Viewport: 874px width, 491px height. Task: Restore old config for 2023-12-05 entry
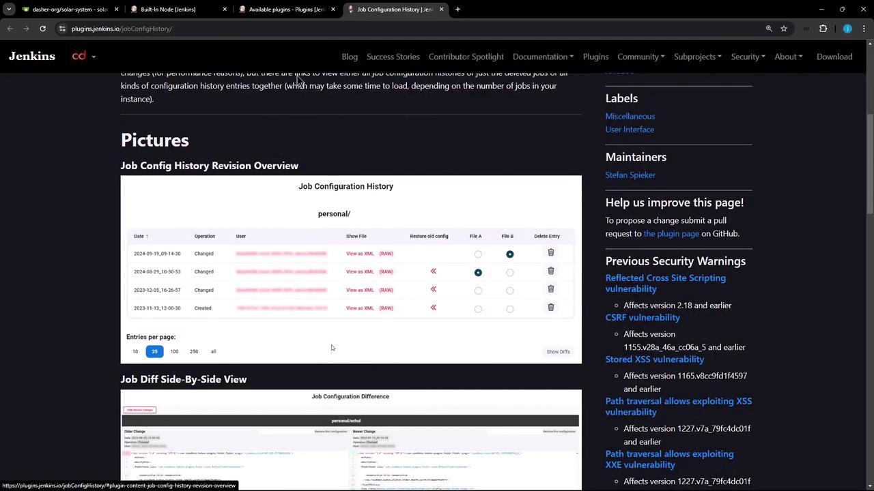point(434,289)
